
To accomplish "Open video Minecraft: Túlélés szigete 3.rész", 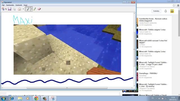I will 152,52.
